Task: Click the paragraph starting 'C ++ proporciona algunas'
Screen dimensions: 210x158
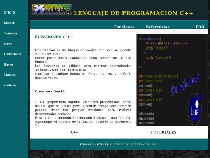Action: [x=83, y=113]
